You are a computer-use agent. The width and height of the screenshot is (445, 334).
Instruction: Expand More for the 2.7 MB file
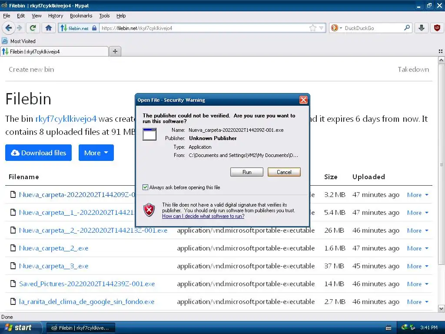tap(418, 302)
